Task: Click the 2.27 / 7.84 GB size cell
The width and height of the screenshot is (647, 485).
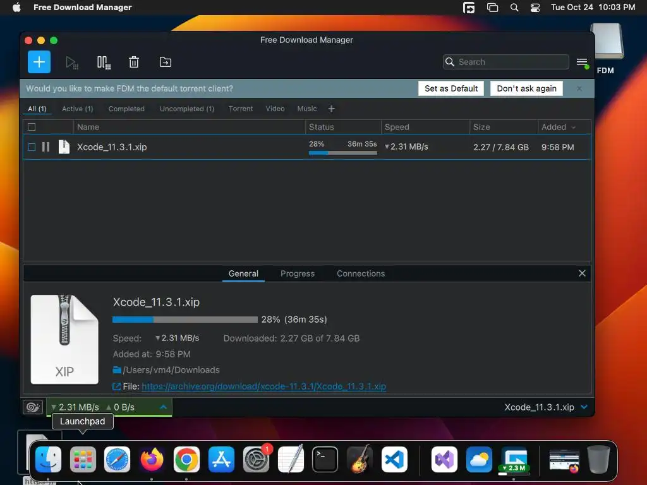Action: click(501, 147)
